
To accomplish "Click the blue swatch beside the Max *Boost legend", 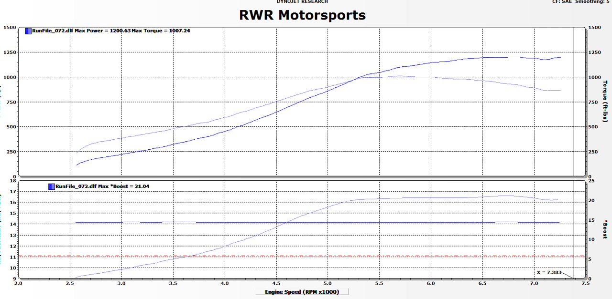I will (52, 186).
